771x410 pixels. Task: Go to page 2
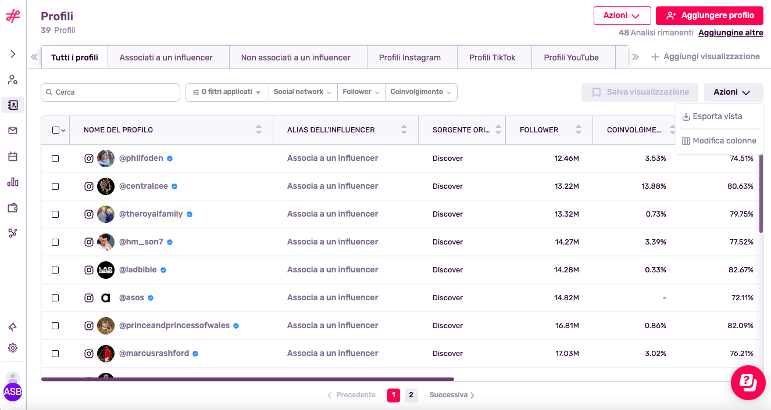click(x=411, y=395)
